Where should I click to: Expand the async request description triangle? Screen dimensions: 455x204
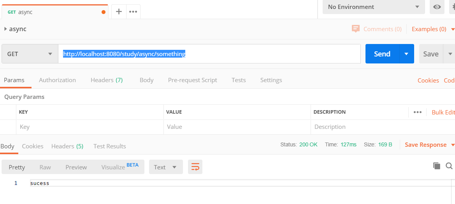click(x=5, y=29)
